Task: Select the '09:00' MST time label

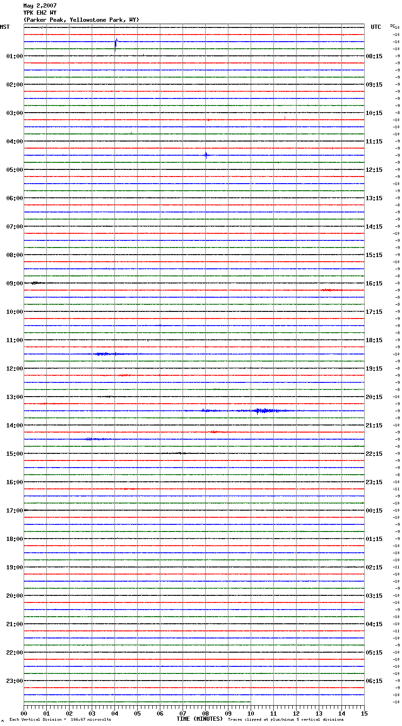Action: tap(15, 283)
